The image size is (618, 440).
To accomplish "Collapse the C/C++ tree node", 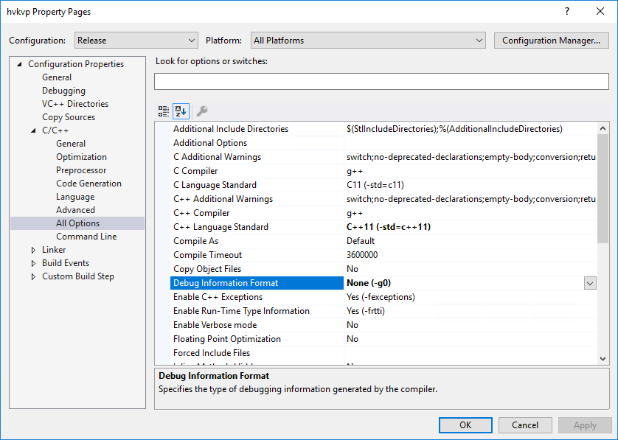I will click(33, 130).
